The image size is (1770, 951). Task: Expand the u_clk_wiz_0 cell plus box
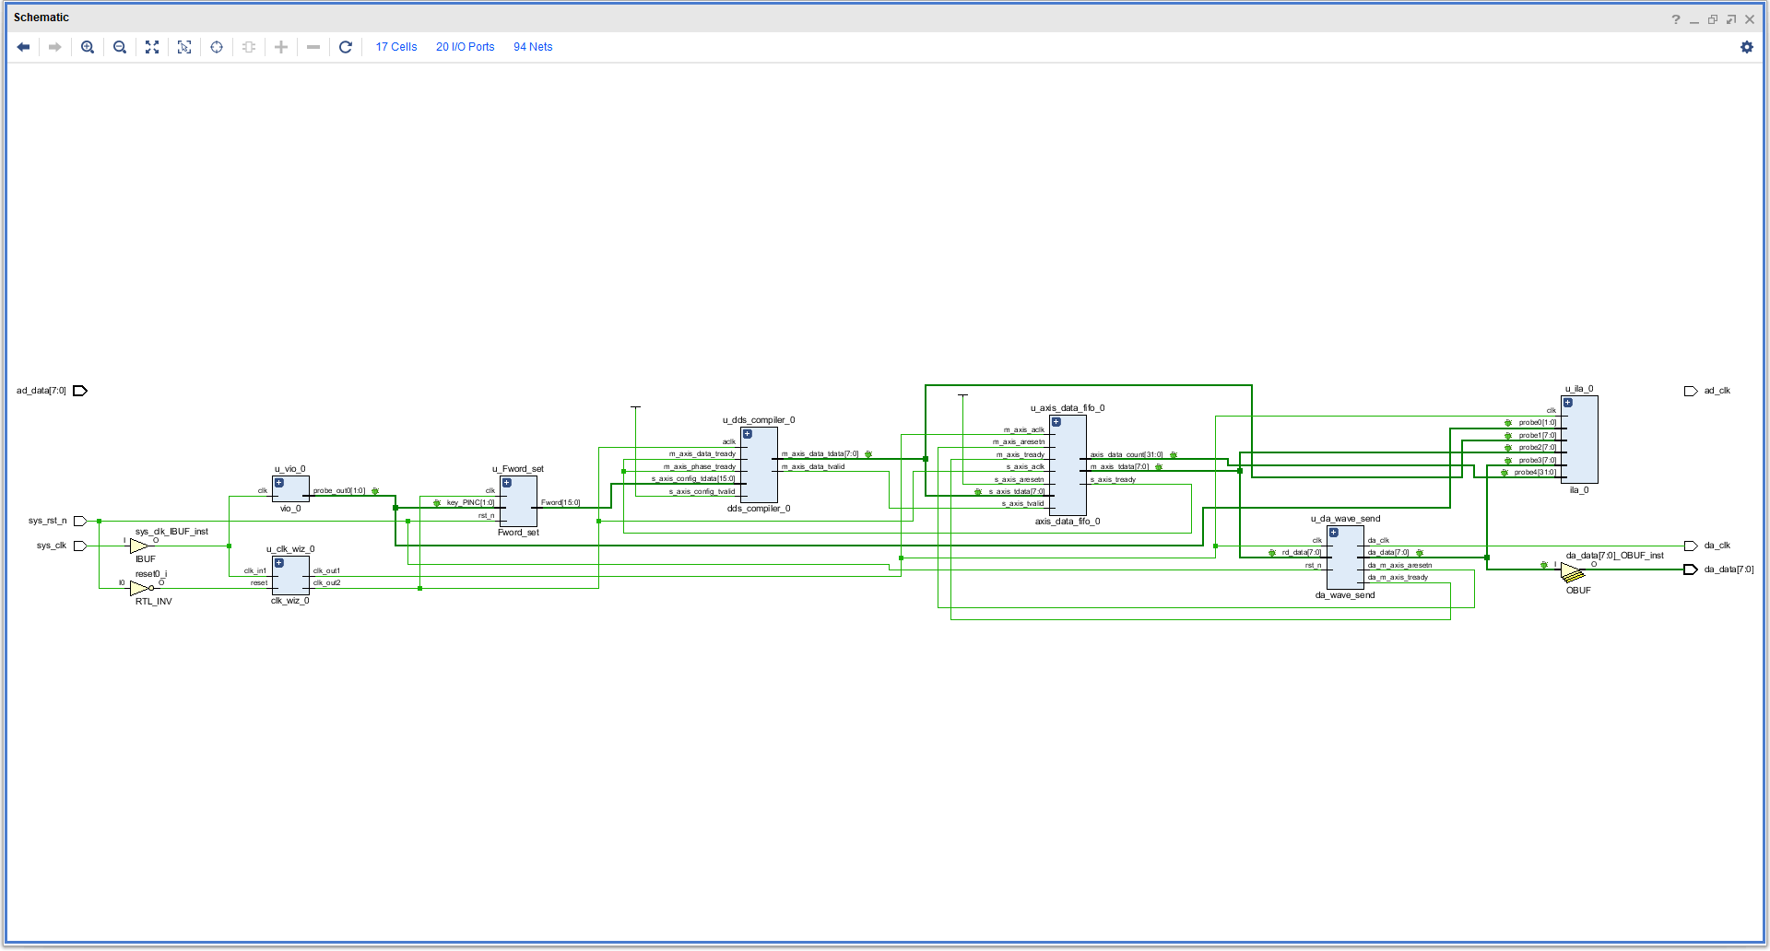coord(279,563)
